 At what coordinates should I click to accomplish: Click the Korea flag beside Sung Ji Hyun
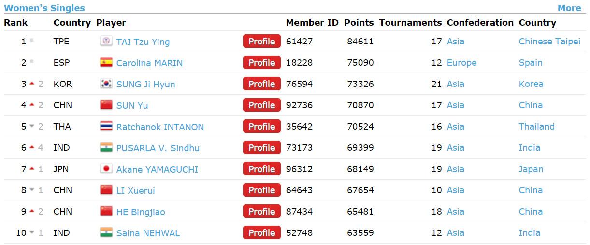pyautogui.click(x=106, y=84)
